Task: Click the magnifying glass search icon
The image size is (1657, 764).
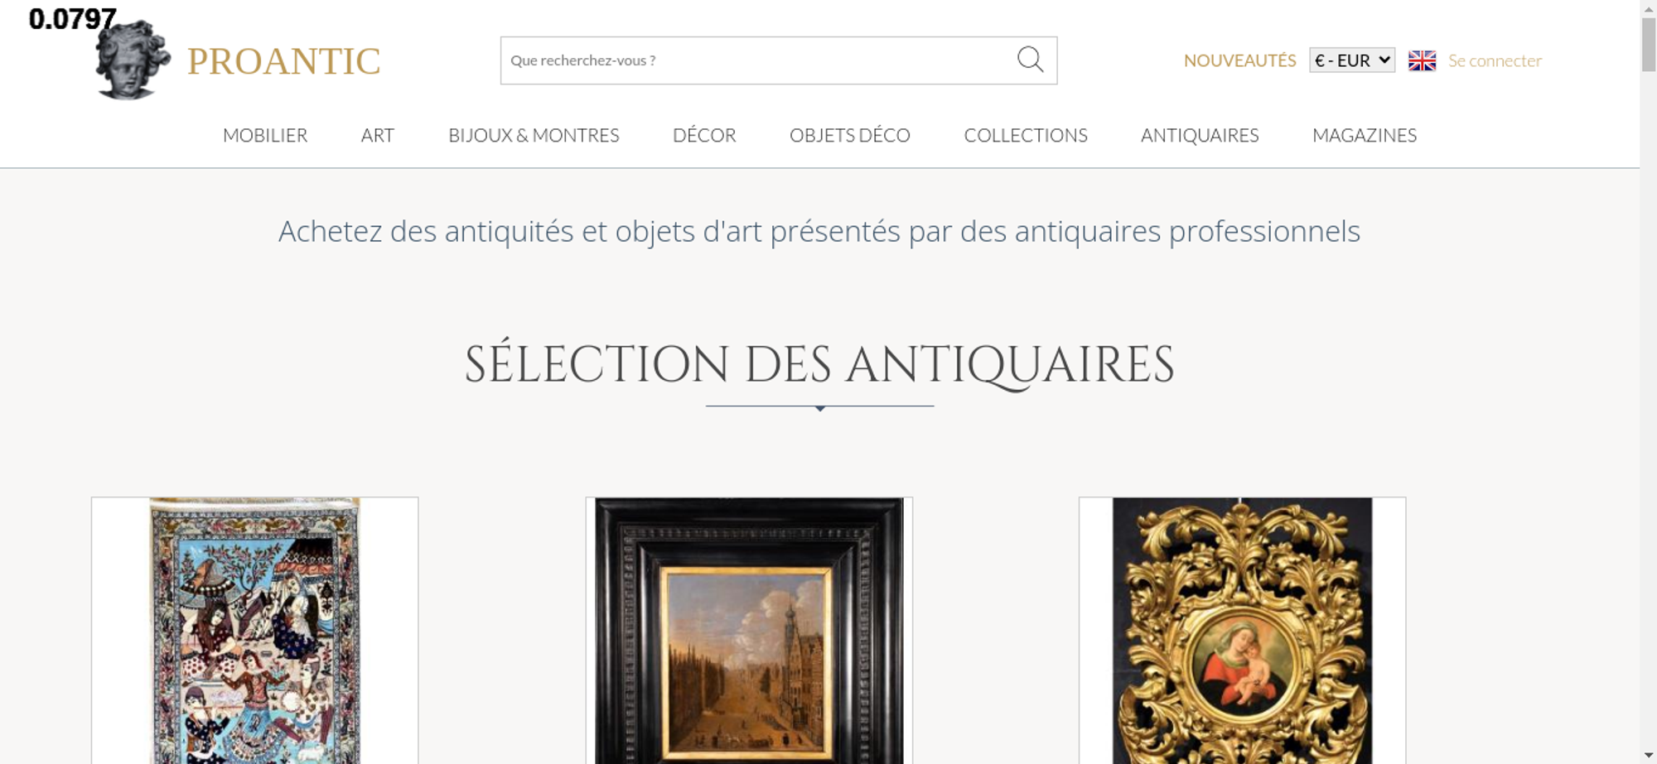Action: click(1030, 60)
